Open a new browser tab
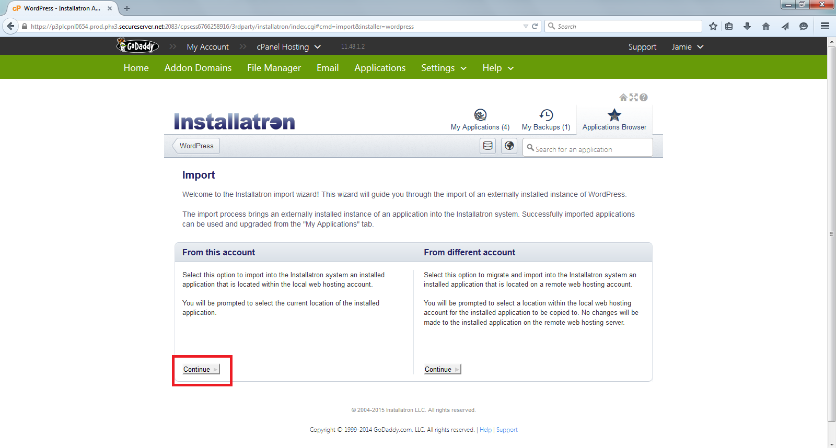 [x=127, y=8]
